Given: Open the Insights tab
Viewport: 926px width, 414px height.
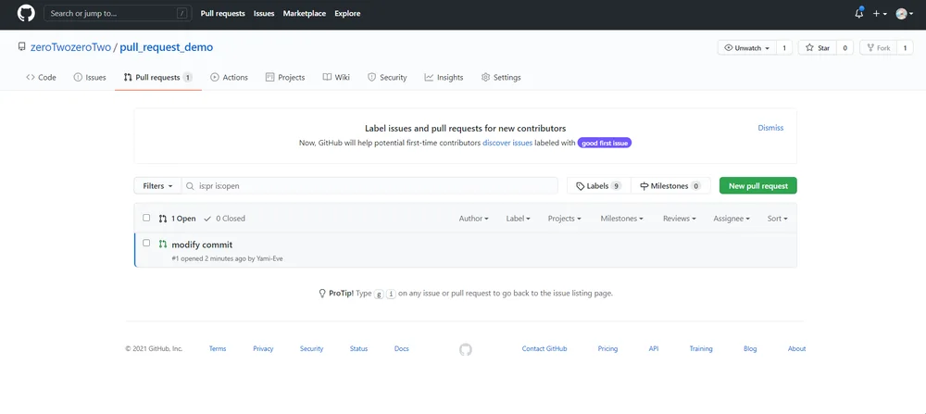Looking at the screenshot, I should 444,78.
